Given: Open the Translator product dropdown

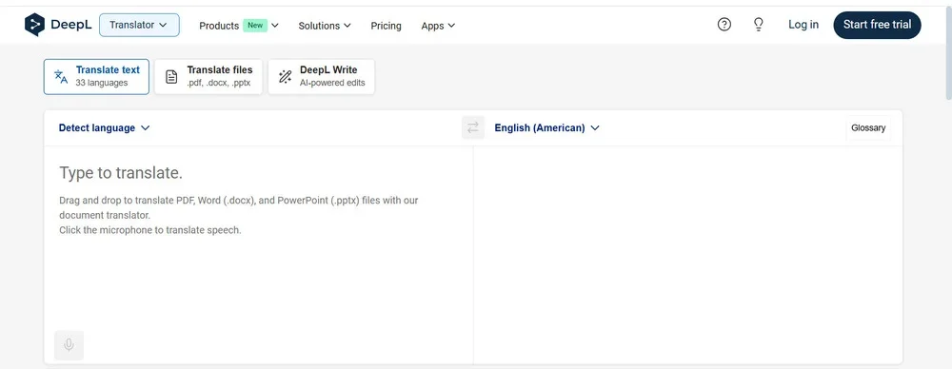Looking at the screenshot, I should pyautogui.click(x=139, y=25).
